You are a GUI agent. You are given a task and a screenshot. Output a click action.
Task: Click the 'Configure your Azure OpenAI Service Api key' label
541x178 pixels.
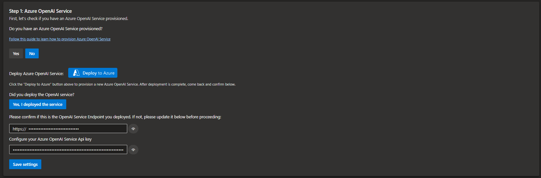tap(50, 139)
